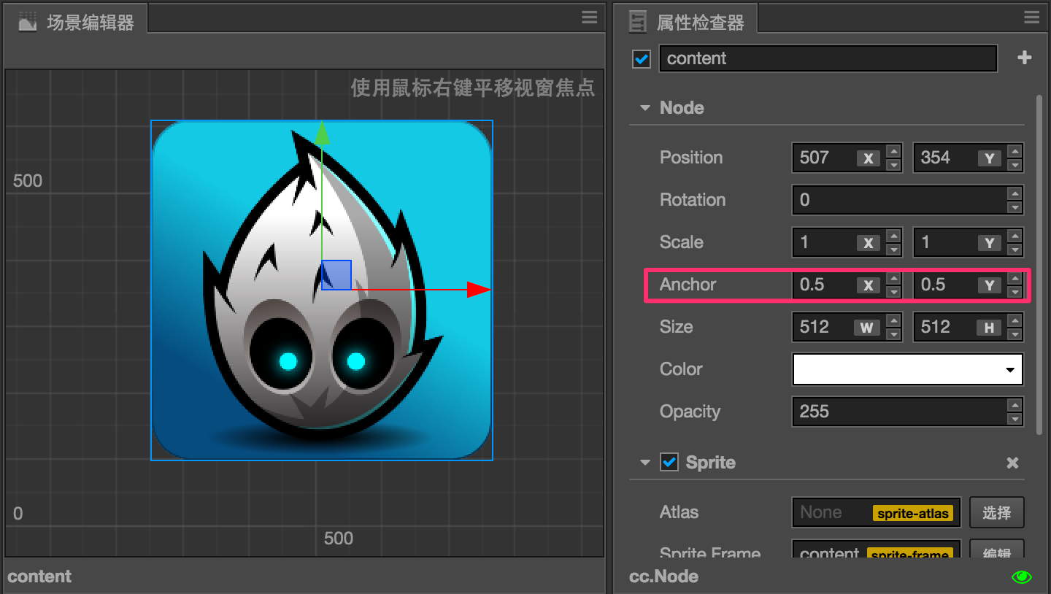This screenshot has height=594, width=1051.
Task: Collapse the Node section
Action: (x=644, y=108)
